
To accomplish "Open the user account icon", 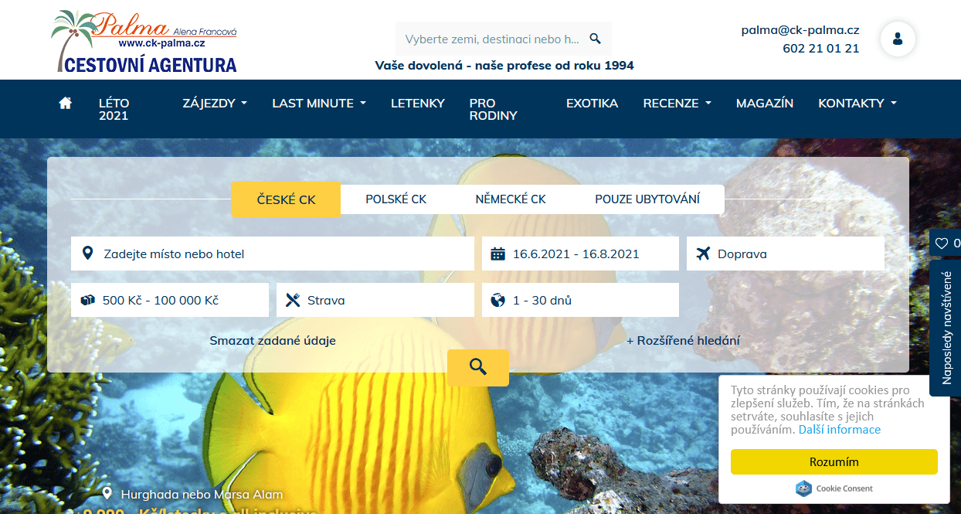I will click(897, 39).
